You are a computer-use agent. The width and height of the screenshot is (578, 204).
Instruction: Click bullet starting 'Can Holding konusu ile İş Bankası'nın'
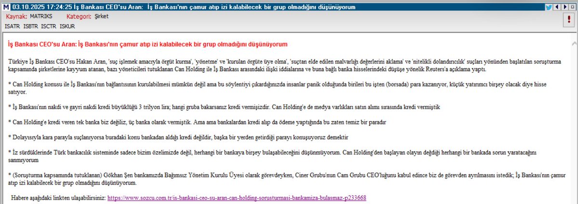(x=277, y=88)
